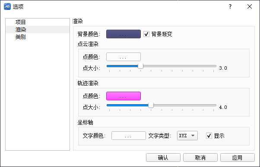Click the help question mark button
Image resolution: width=260 pixels, height=167 pixels.
click(230, 6)
